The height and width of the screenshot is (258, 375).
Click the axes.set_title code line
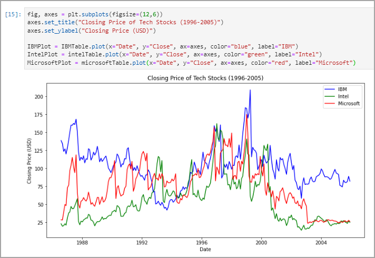125,22
